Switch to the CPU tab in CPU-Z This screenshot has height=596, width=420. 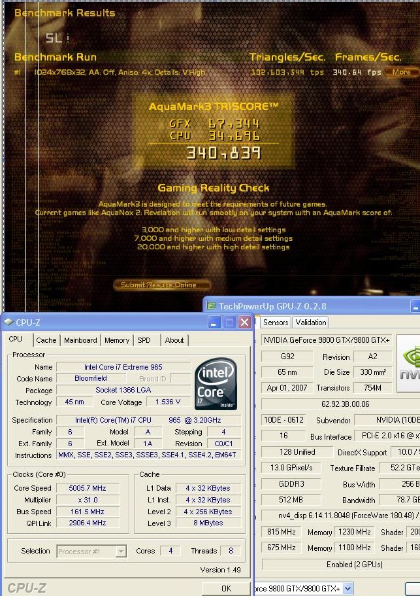pyautogui.click(x=16, y=339)
